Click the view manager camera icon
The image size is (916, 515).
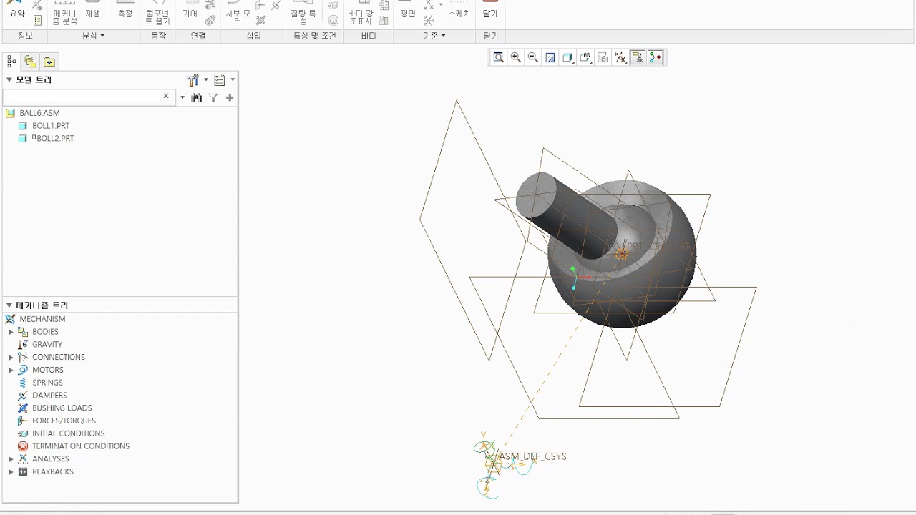point(603,58)
